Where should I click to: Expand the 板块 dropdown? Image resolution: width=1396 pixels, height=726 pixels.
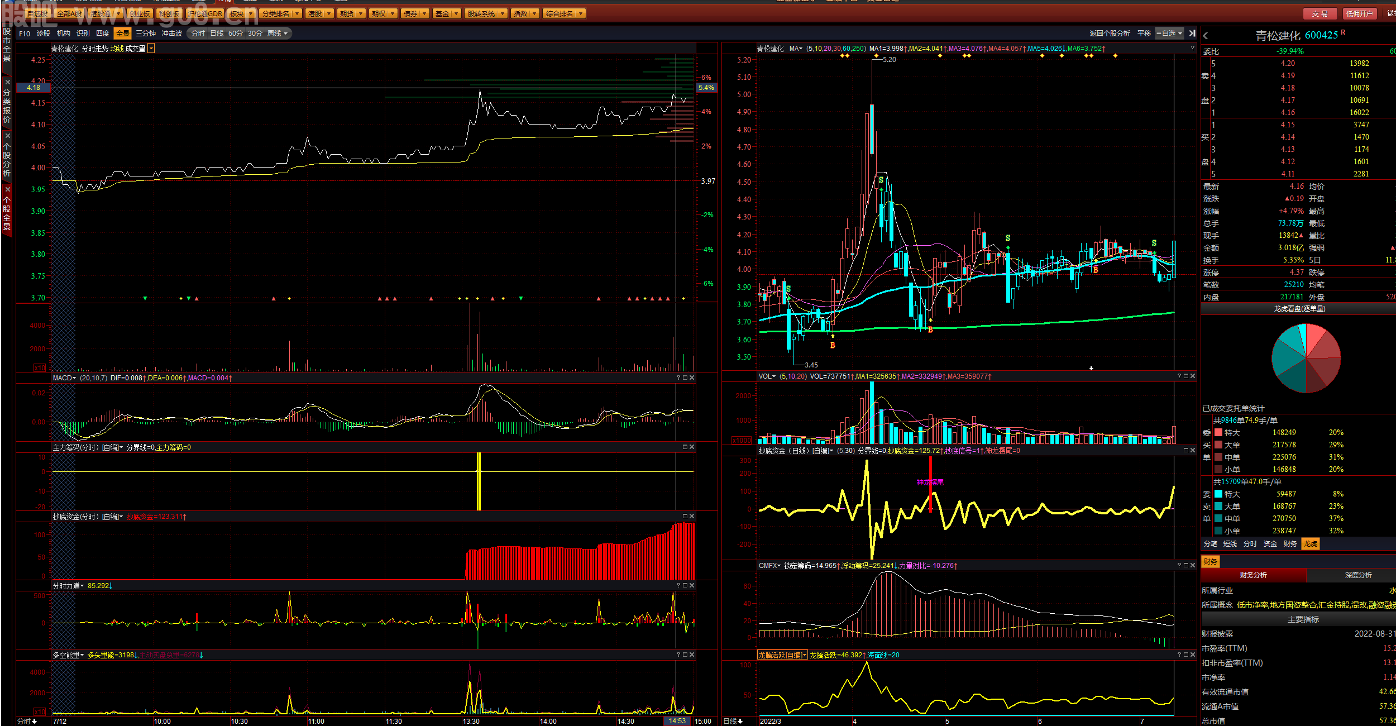pos(250,13)
